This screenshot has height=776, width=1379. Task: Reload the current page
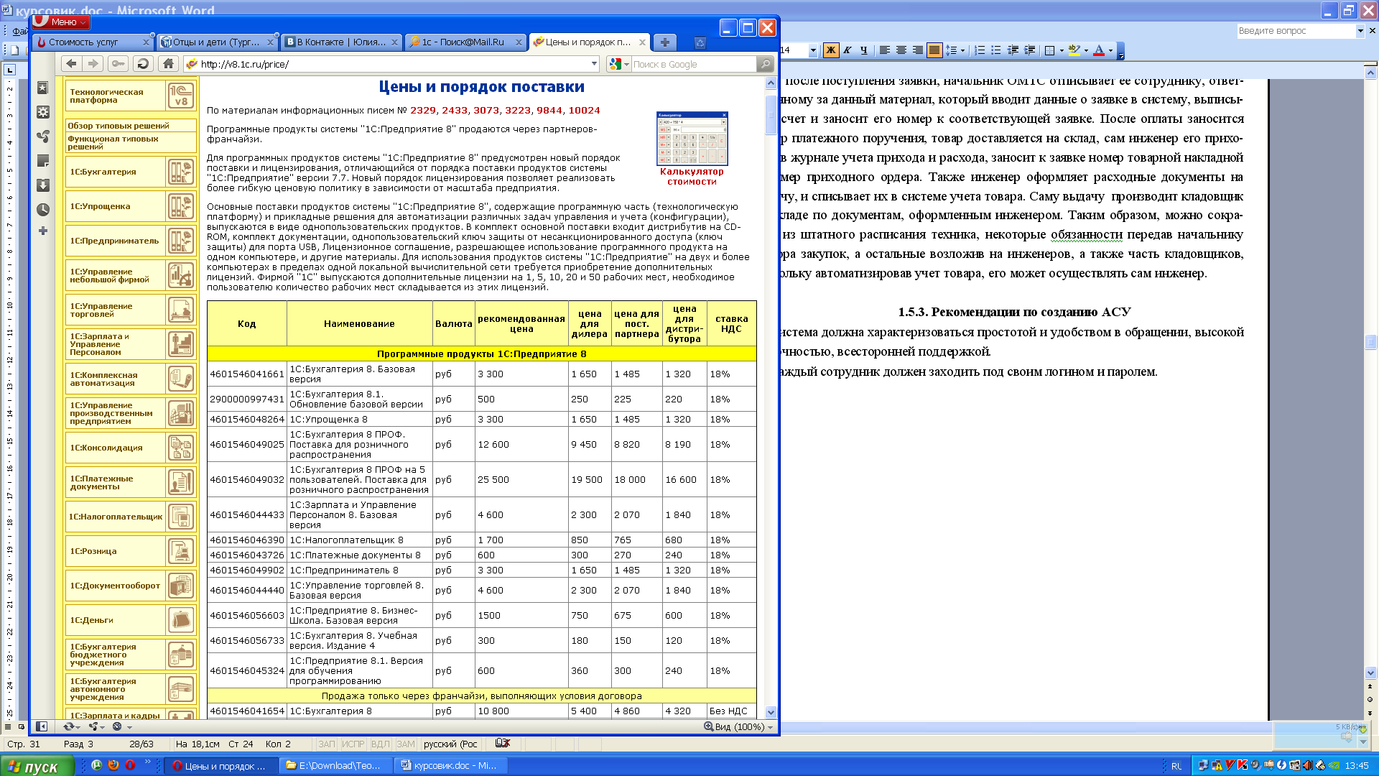143,64
